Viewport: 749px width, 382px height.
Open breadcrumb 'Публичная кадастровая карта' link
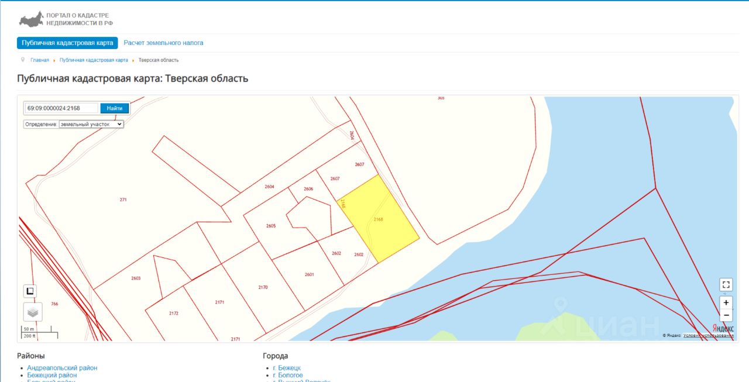(94, 60)
